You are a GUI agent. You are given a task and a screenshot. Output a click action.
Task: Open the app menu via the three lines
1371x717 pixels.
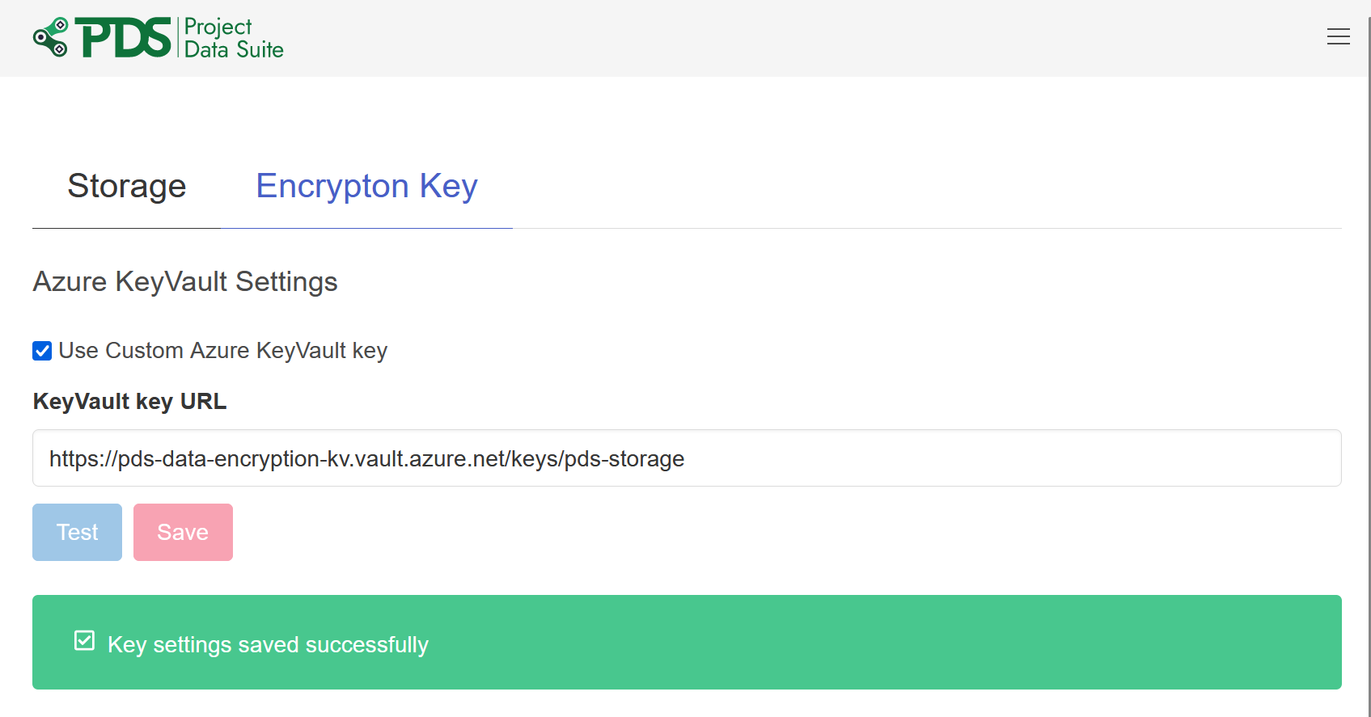pyautogui.click(x=1338, y=36)
